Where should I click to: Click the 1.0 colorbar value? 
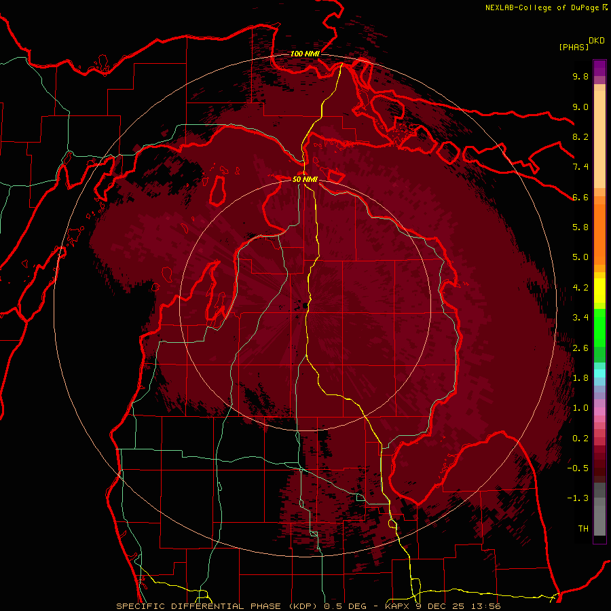coord(580,408)
